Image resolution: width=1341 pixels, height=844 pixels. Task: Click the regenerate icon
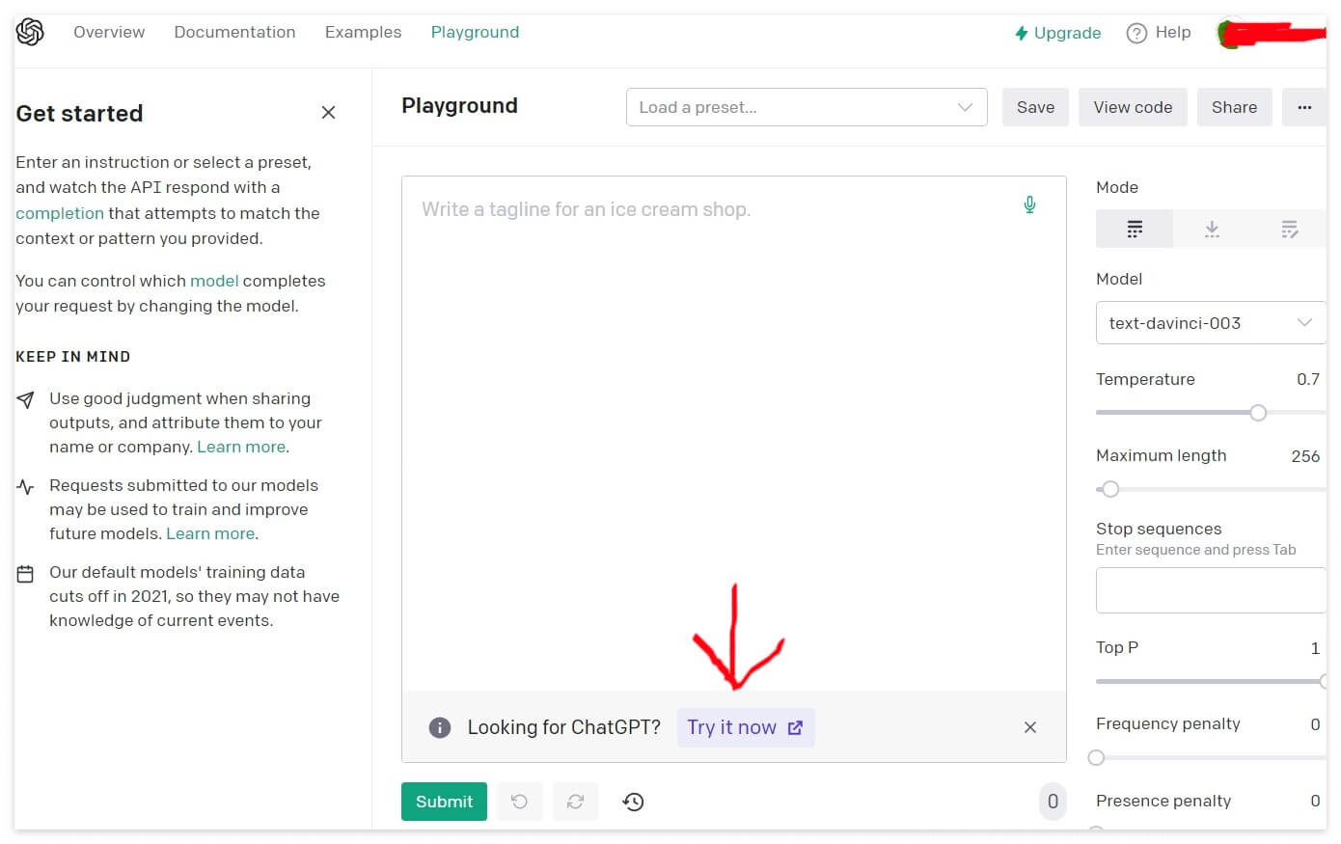pos(575,802)
